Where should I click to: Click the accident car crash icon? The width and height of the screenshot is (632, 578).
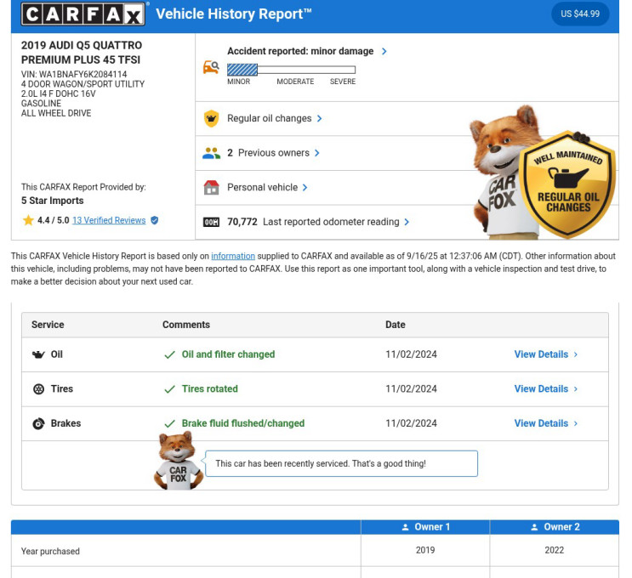click(211, 67)
